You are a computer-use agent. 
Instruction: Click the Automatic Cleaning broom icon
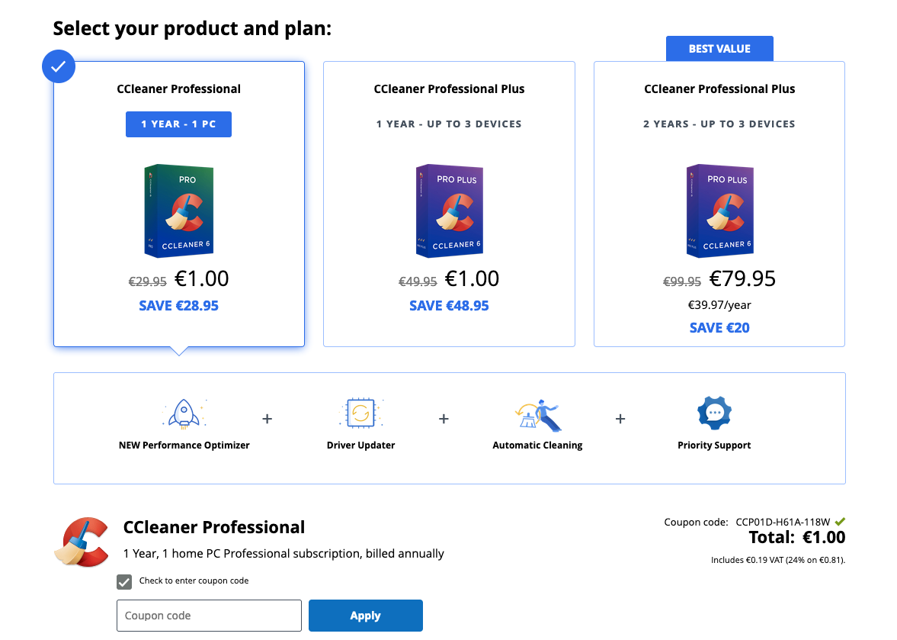click(538, 414)
